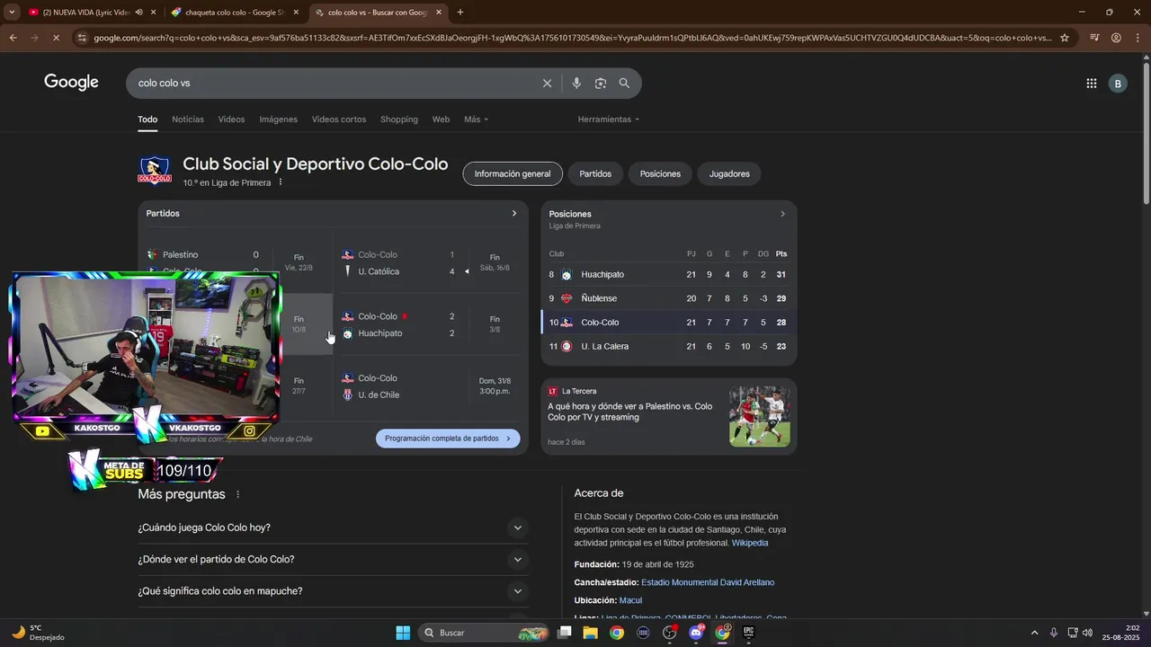Select the Partidos chip

pyautogui.click(x=595, y=173)
